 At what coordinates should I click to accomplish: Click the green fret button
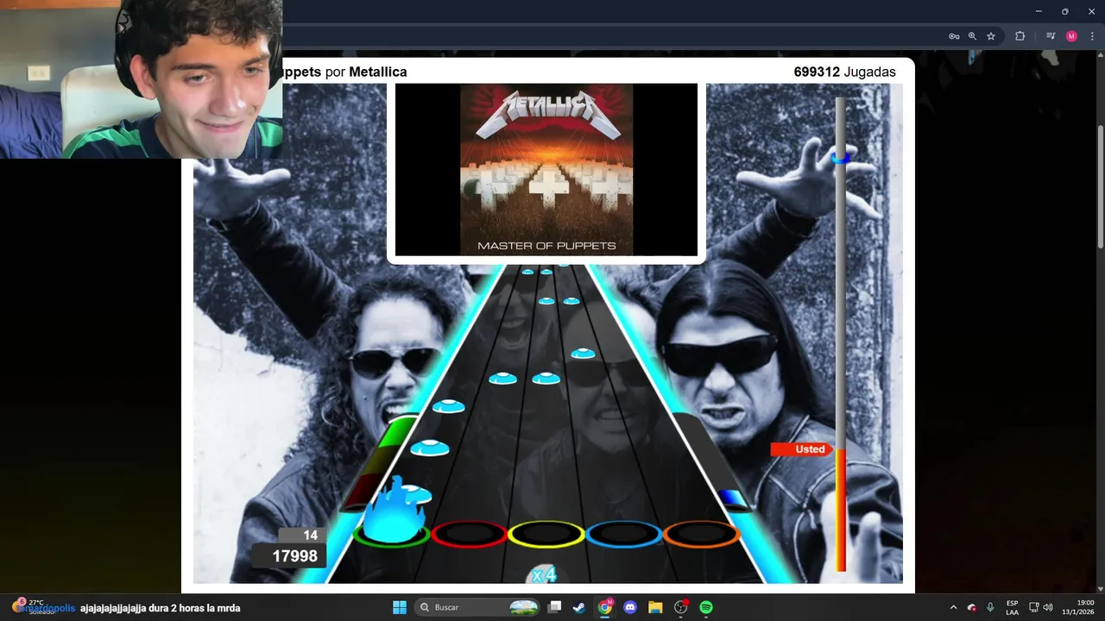391,535
